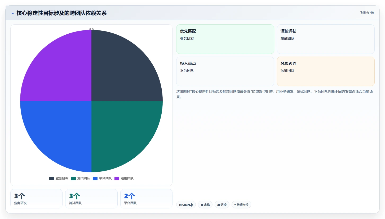Click 测试团队 text in 谨慎评估 card
385x219 pixels.
pos(287,38)
